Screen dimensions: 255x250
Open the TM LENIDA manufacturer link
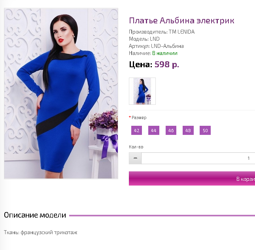[181, 32]
